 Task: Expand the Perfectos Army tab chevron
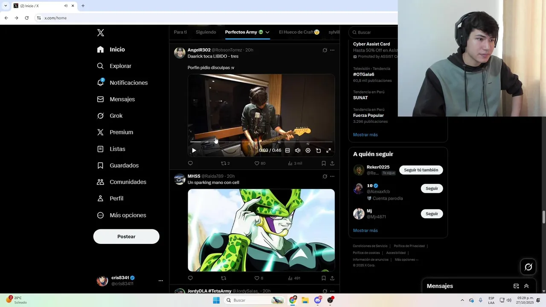267,32
